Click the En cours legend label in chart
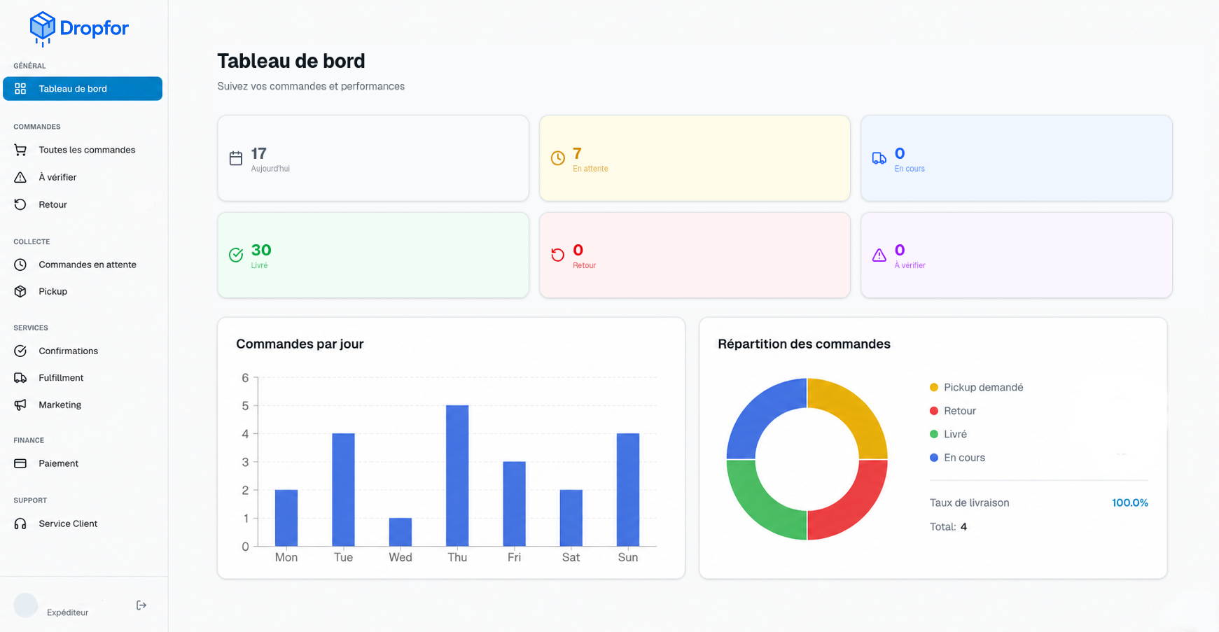1219x632 pixels. coord(965,458)
